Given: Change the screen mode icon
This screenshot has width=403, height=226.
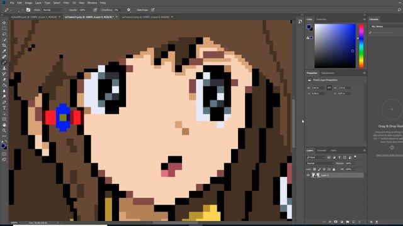Looking at the screenshot, I should (x=4, y=159).
